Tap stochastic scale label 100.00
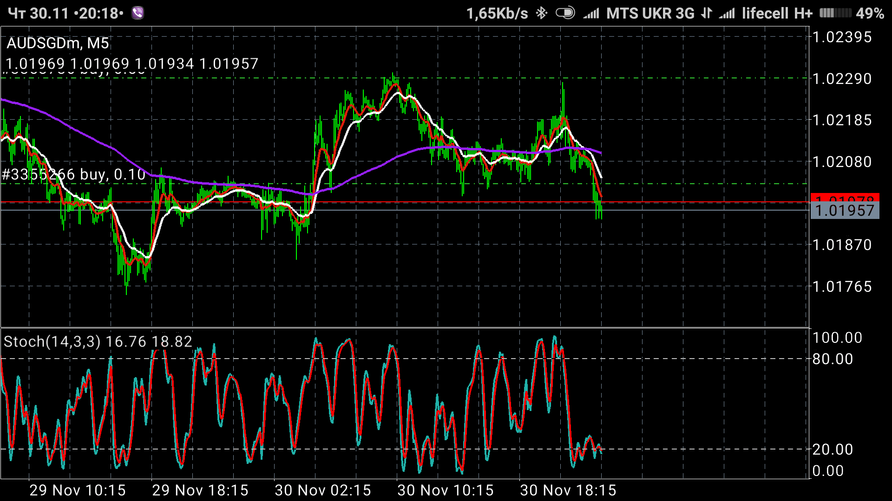Viewport: 892px width, 501px height. 837,338
